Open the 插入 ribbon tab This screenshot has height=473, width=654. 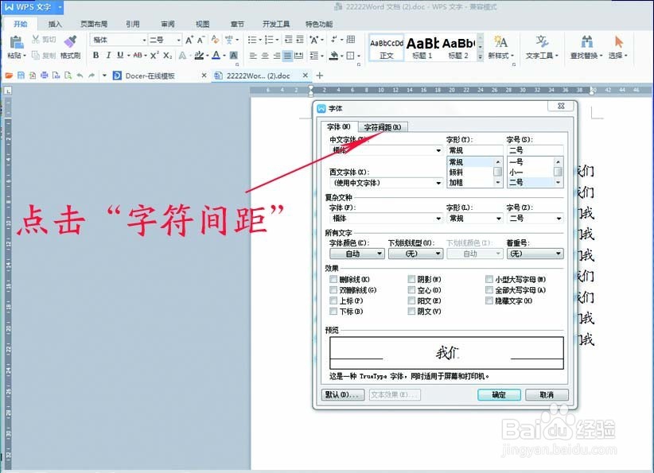click(51, 25)
